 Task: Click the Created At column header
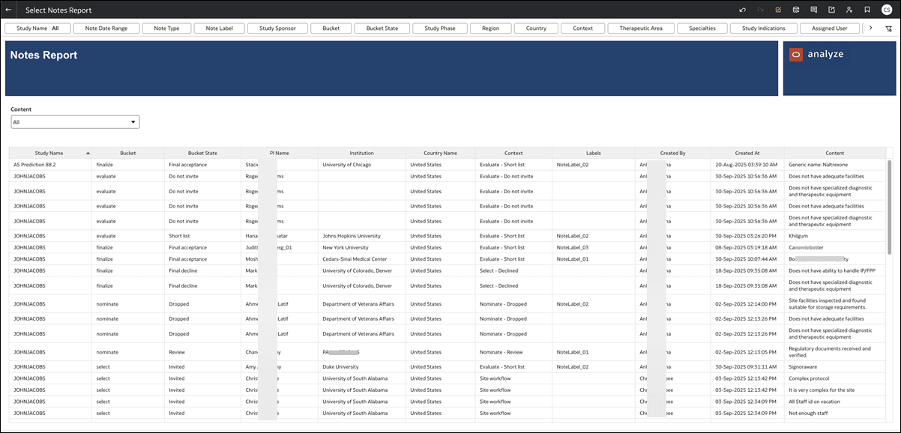[747, 153]
